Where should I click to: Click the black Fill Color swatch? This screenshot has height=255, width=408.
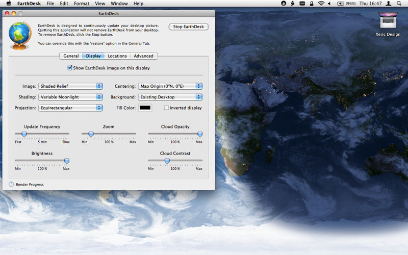click(x=145, y=108)
